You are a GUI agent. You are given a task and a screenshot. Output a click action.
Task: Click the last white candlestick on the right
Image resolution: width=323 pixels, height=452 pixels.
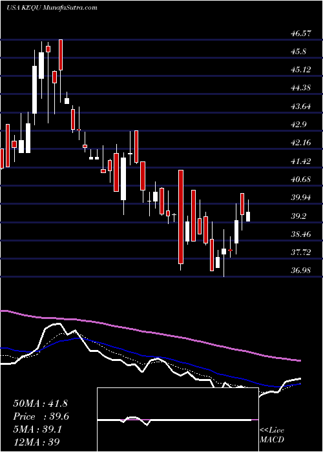[248, 216]
